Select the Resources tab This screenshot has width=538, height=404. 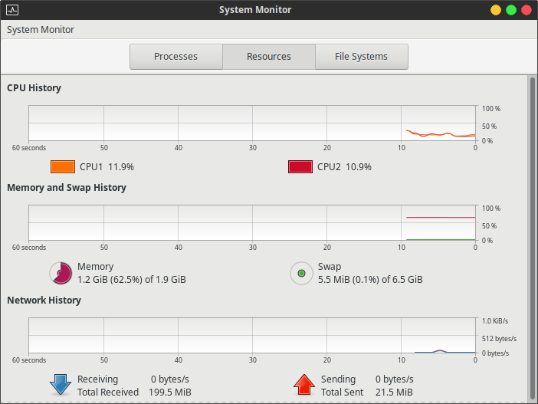tap(269, 57)
